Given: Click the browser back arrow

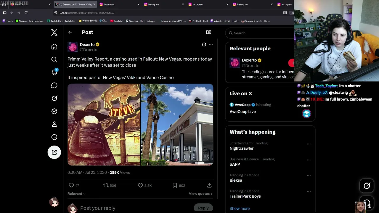Looking at the screenshot, I should pos(12,13).
